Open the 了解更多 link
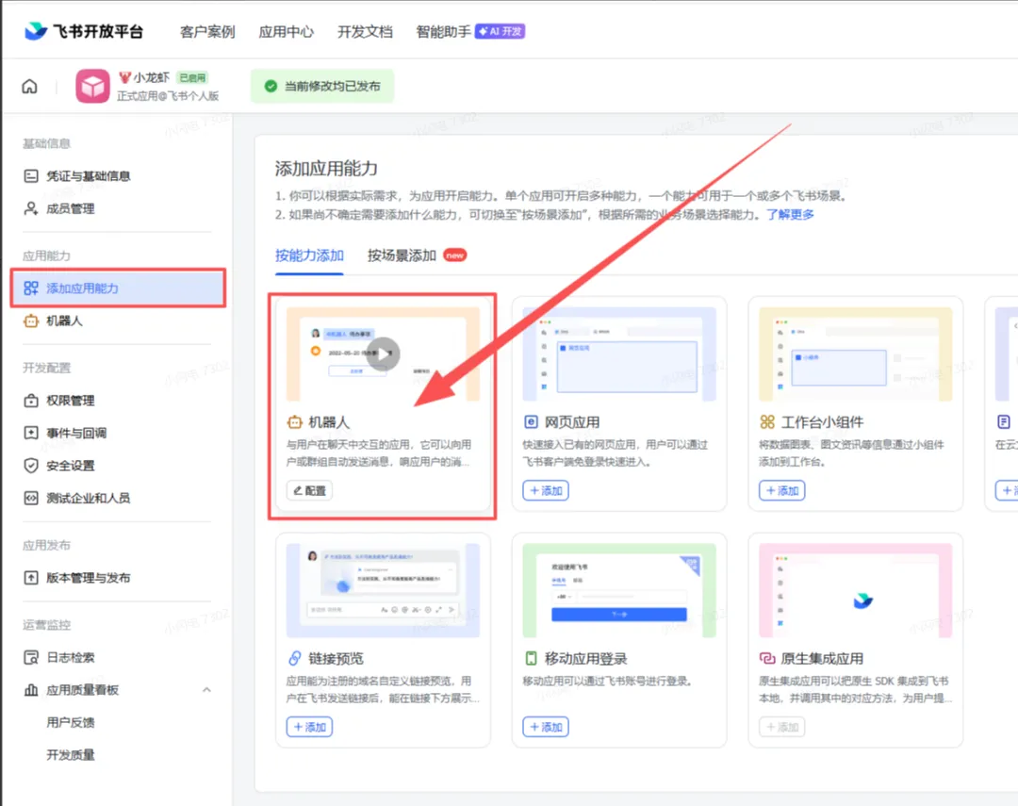The width and height of the screenshot is (1018, 806). (790, 214)
